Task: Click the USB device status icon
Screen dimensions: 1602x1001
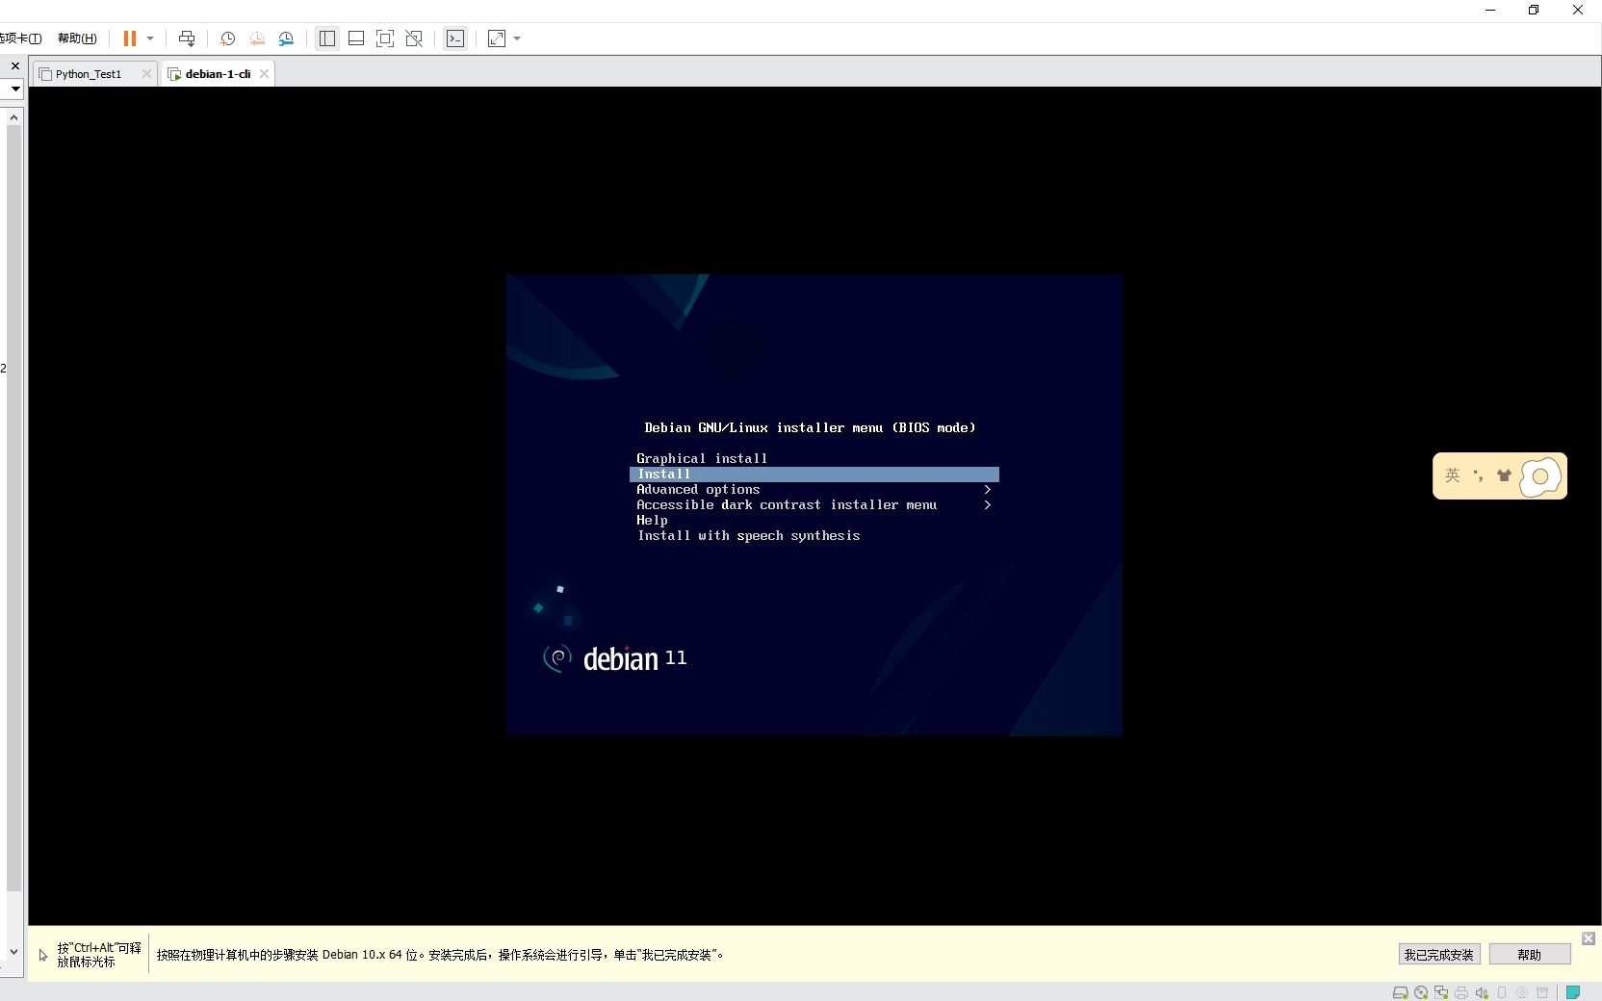Action: coord(1502,992)
